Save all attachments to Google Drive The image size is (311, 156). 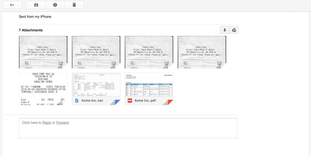[x=234, y=30]
